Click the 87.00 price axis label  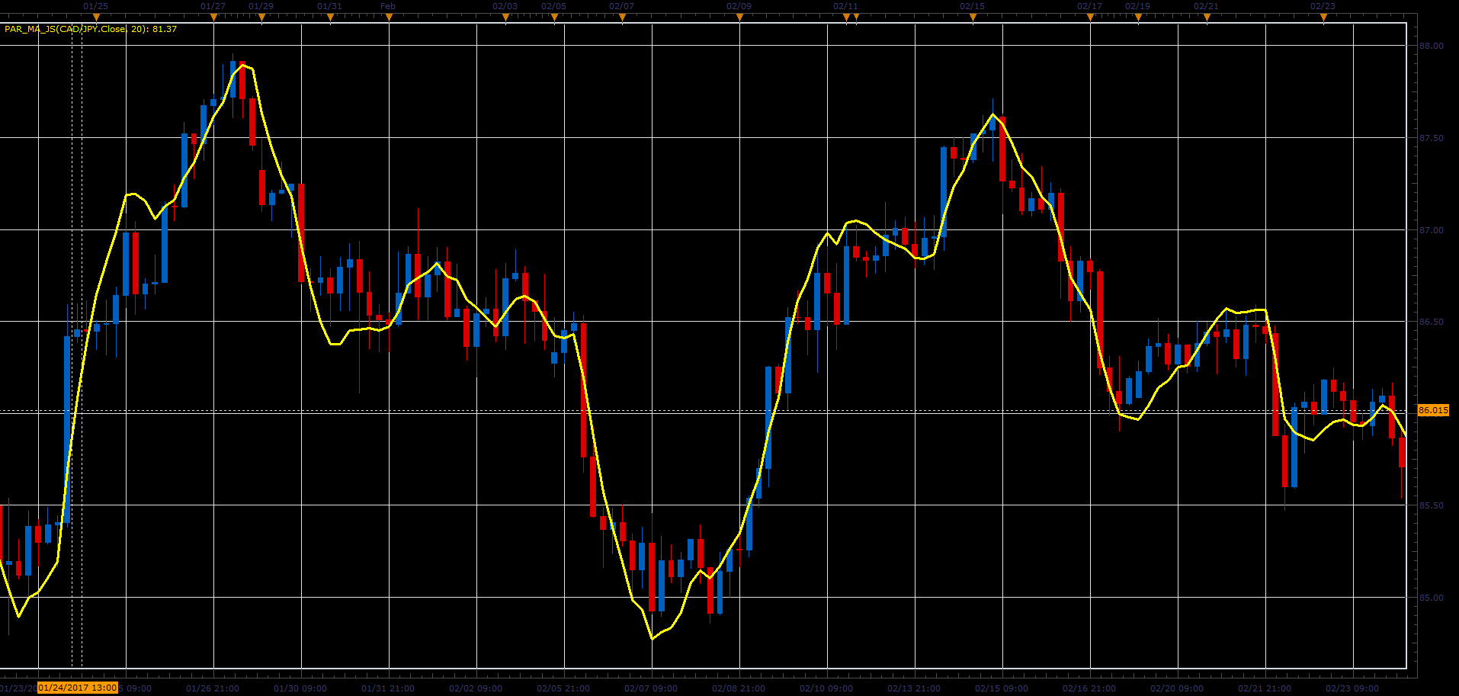[1431, 230]
